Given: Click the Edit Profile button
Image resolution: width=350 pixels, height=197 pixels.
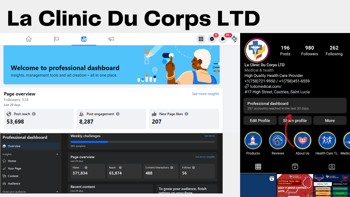Looking at the screenshot, I should click(260, 121).
